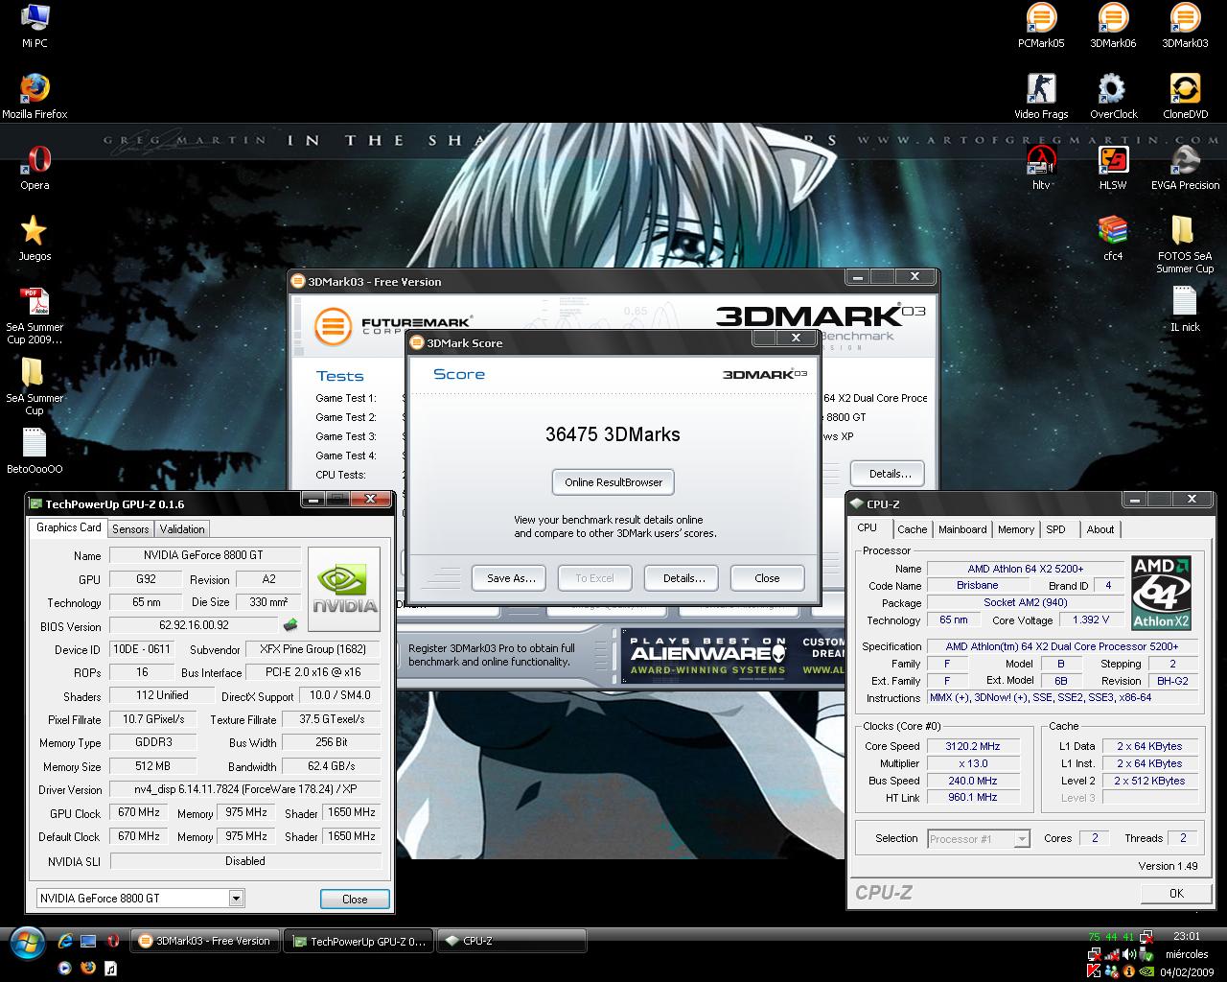Click Kaspersky tray icon
1227x982 pixels.
click(x=1094, y=970)
